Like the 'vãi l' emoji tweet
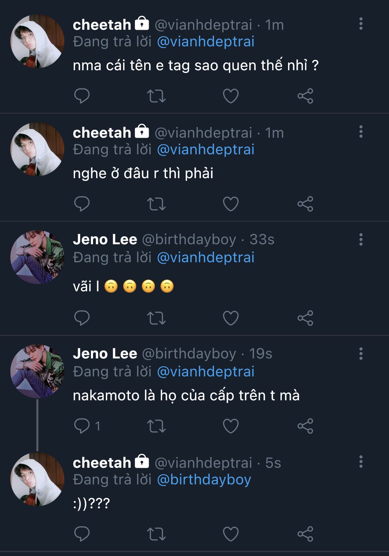 pyautogui.click(x=231, y=318)
